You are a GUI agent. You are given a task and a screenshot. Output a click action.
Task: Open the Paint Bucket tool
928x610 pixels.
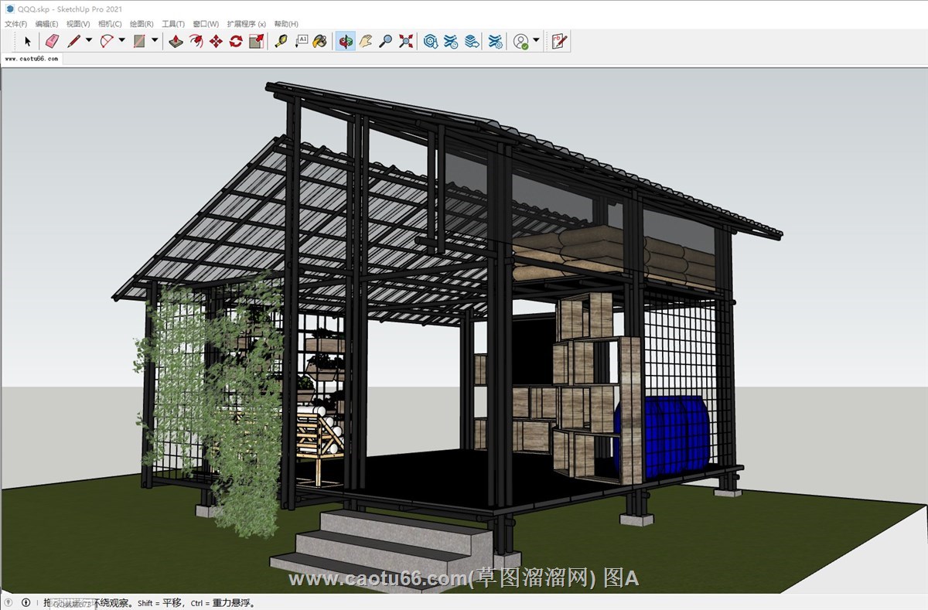tap(319, 42)
